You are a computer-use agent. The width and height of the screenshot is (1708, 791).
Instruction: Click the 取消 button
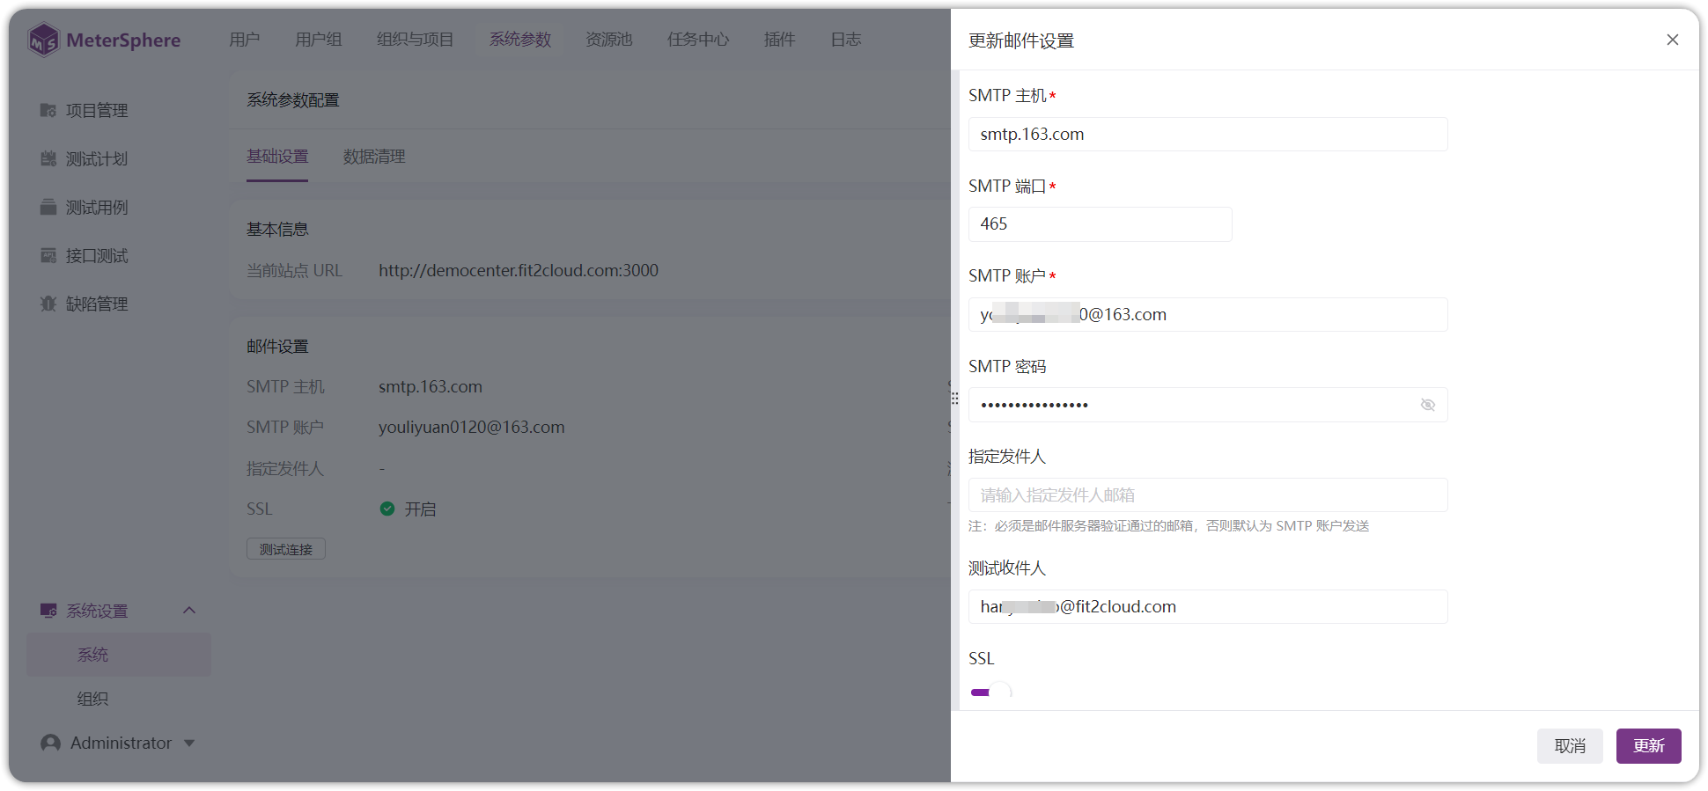1570,746
